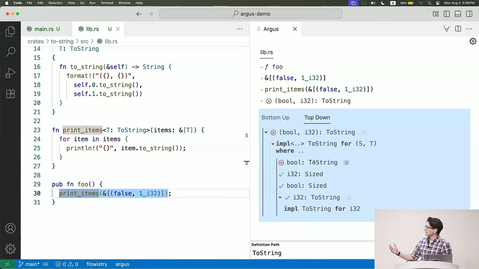Collapse the i32: ToString tree node

[x=280, y=198]
